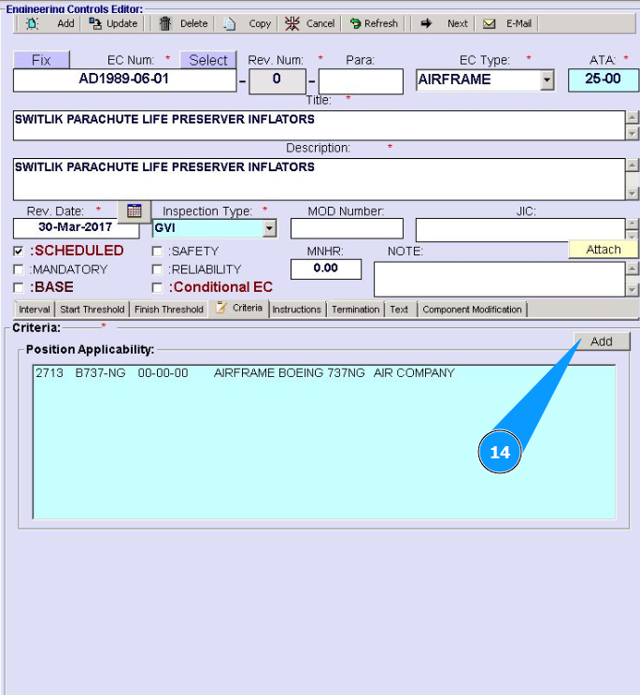Open the Component Modification tab
Viewport: 640px width, 695px height.
[x=472, y=310]
